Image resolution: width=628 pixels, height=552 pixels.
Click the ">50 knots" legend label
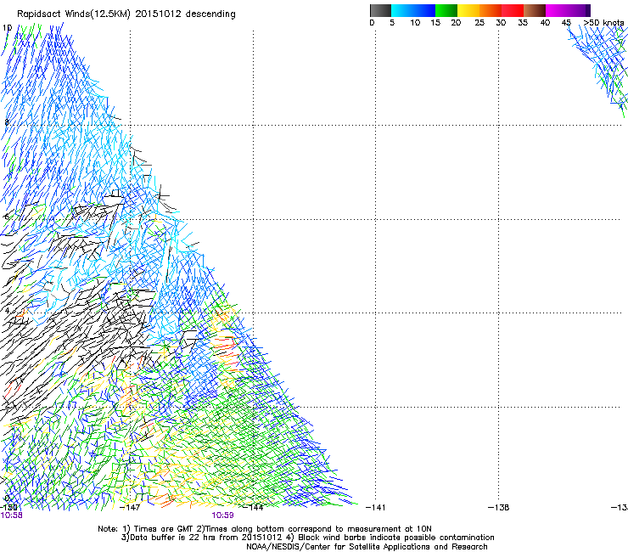pos(603,22)
